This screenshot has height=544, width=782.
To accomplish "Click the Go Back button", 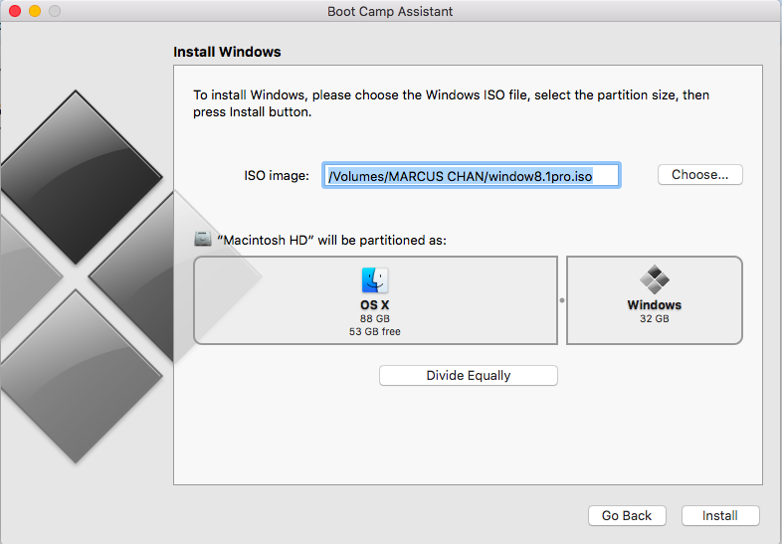I will coord(627,515).
